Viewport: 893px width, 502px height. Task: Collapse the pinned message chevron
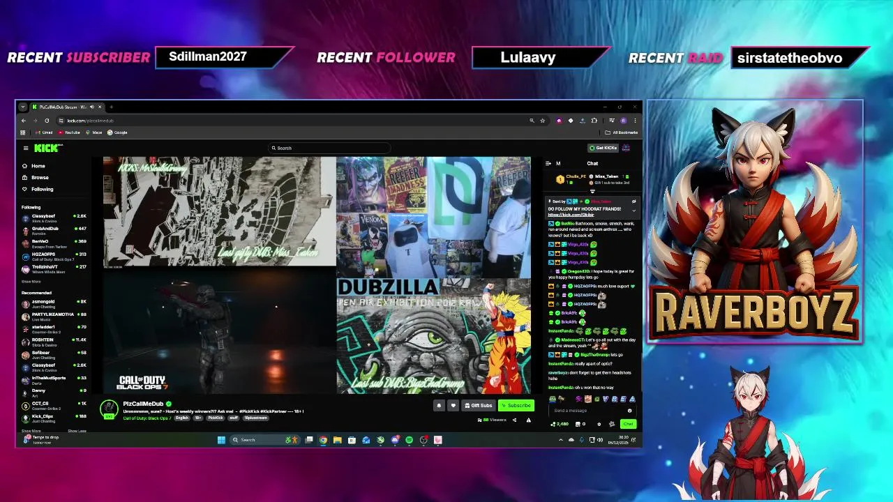(x=634, y=209)
